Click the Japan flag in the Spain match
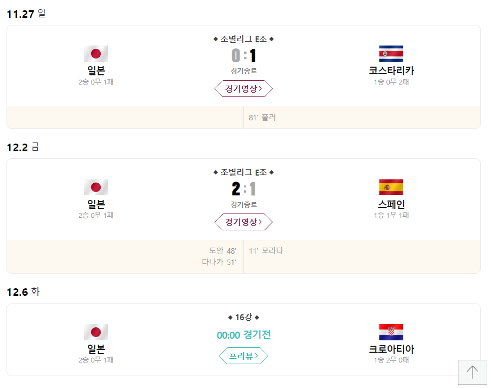The width and height of the screenshot is (491, 388). (x=95, y=186)
